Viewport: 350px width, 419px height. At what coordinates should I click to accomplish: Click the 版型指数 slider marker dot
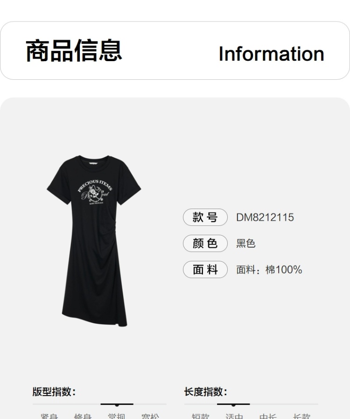point(117,405)
